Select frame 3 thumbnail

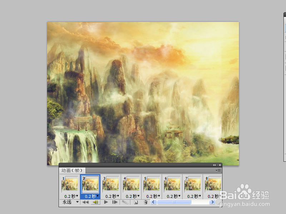tap(111, 184)
